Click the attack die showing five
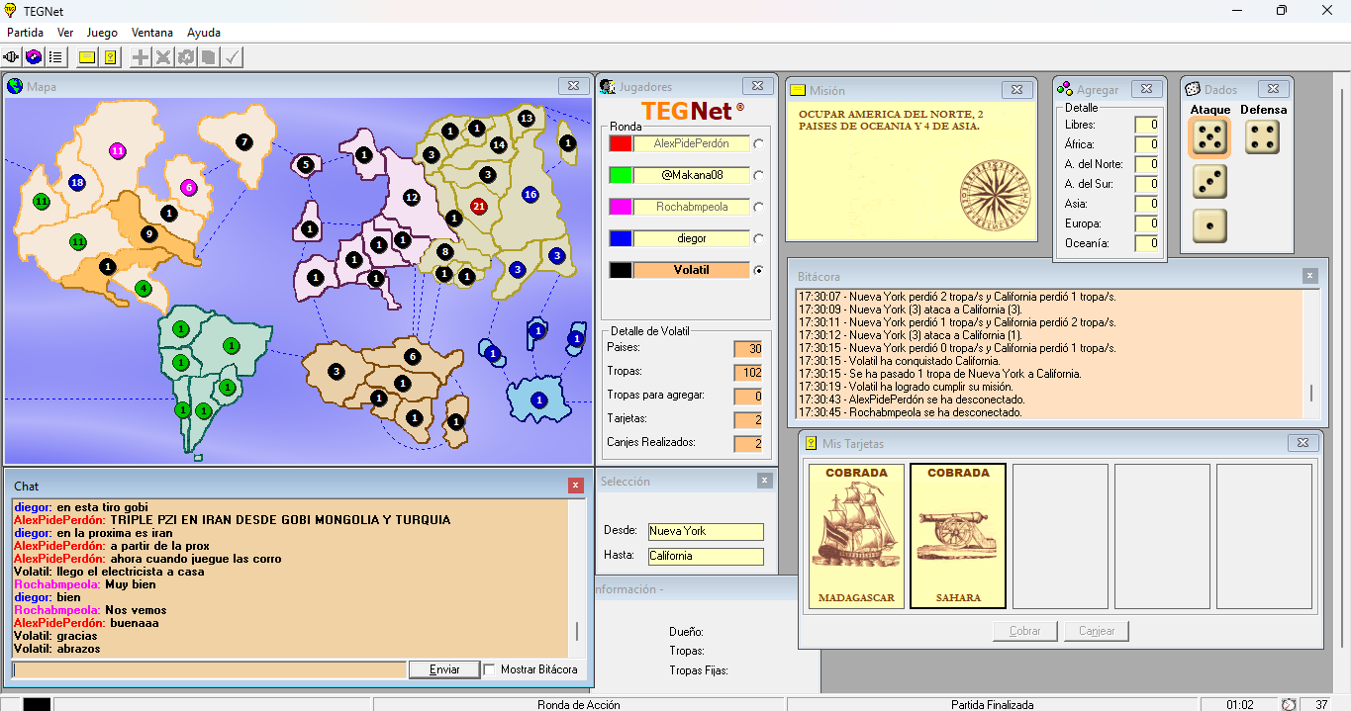Image resolution: width=1351 pixels, height=711 pixels. [x=1209, y=138]
